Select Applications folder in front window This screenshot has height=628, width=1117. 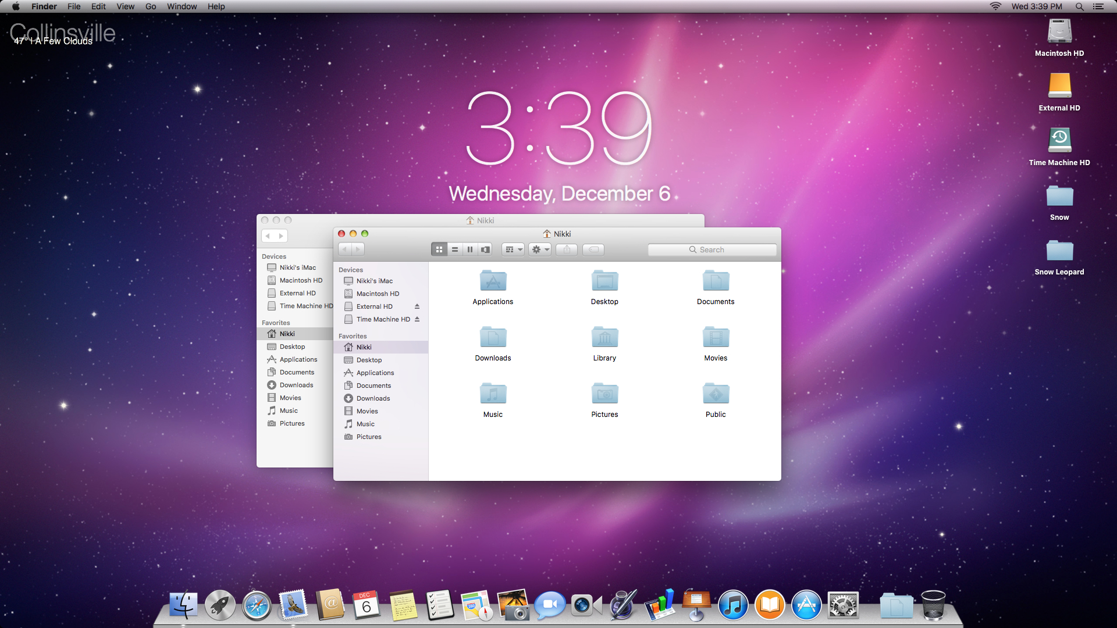point(493,287)
